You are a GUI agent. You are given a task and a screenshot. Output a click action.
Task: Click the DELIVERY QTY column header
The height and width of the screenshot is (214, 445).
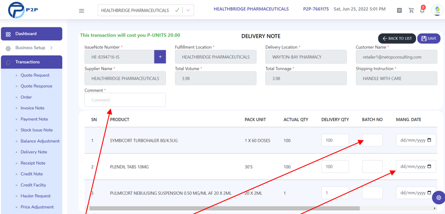click(x=335, y=119)
